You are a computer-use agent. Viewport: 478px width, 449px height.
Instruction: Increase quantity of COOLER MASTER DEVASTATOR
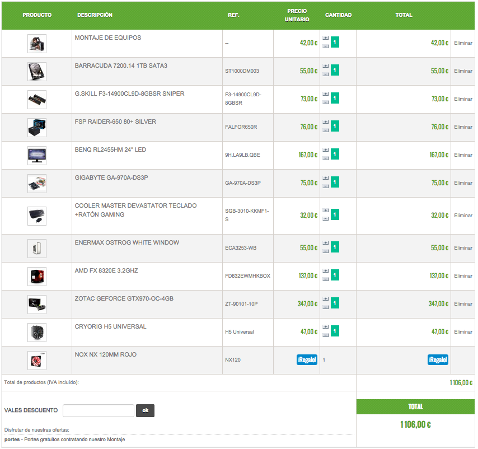pos(326,211)
